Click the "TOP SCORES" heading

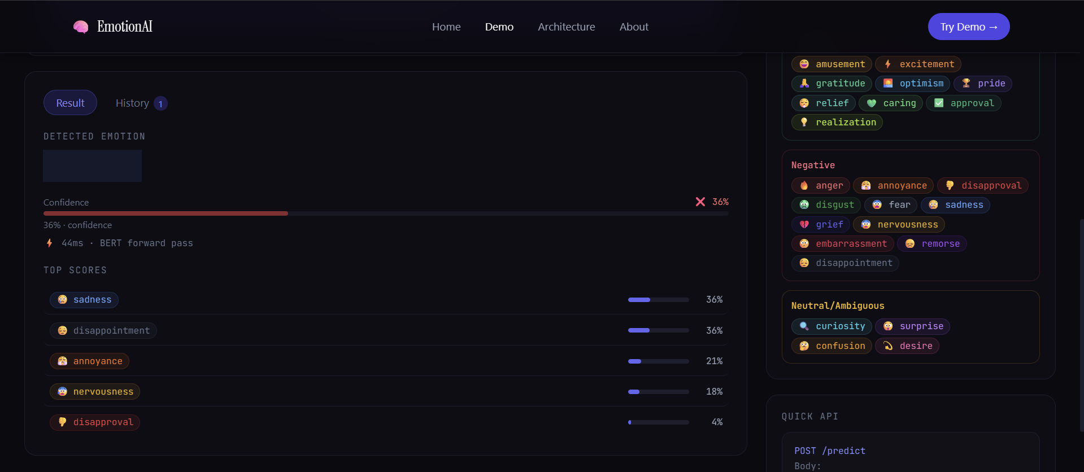click(75, 270)
